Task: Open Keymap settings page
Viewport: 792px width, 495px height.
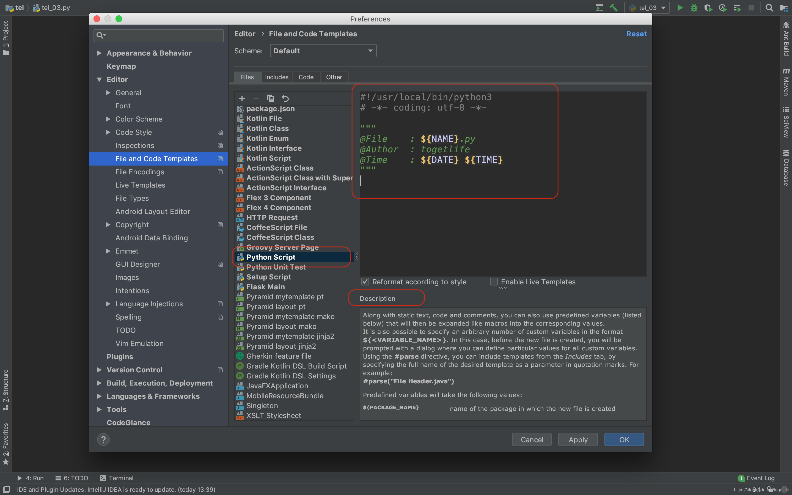Action: tap(158, 66)
